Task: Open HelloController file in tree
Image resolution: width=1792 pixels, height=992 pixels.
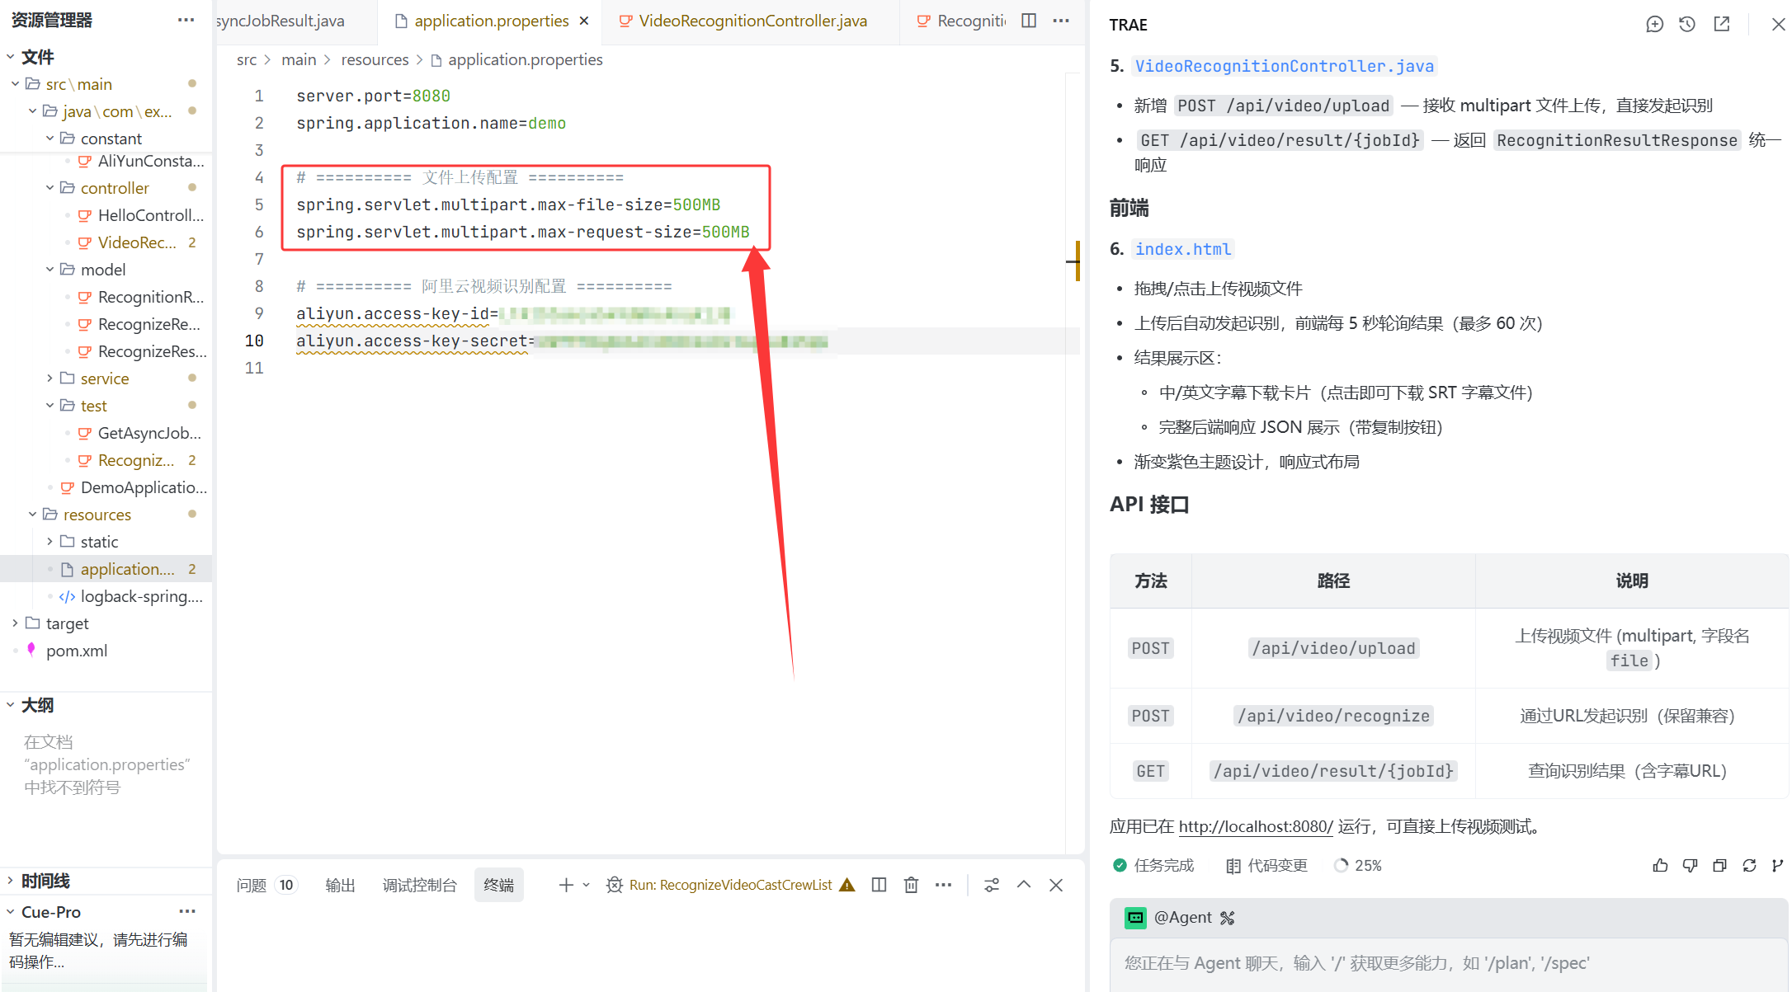Action: 150,215
